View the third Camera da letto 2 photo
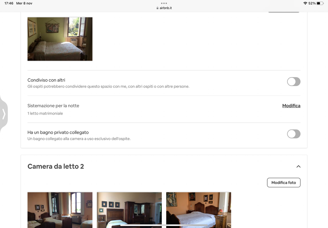This screenshot has width=328, height=228. click(x=198, y=210)
